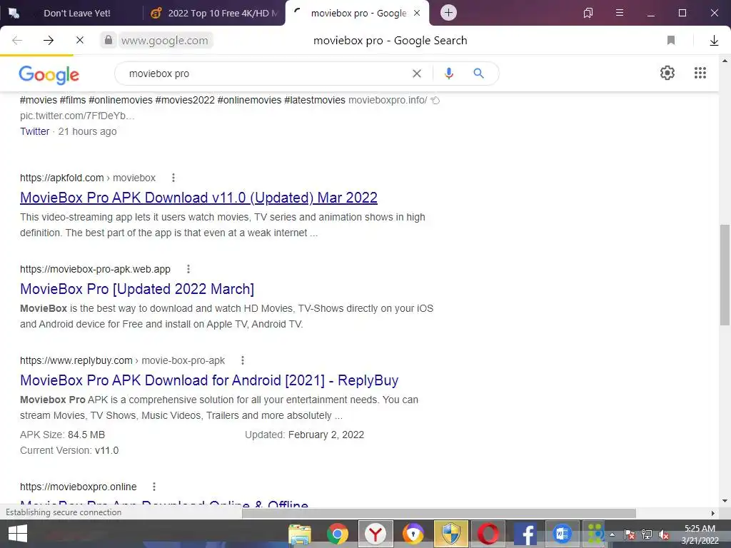Click the https://movieboxpro.online URL text
Viewport: 731px width, 548px height.
pyautogui.click(x=79, y=487)
